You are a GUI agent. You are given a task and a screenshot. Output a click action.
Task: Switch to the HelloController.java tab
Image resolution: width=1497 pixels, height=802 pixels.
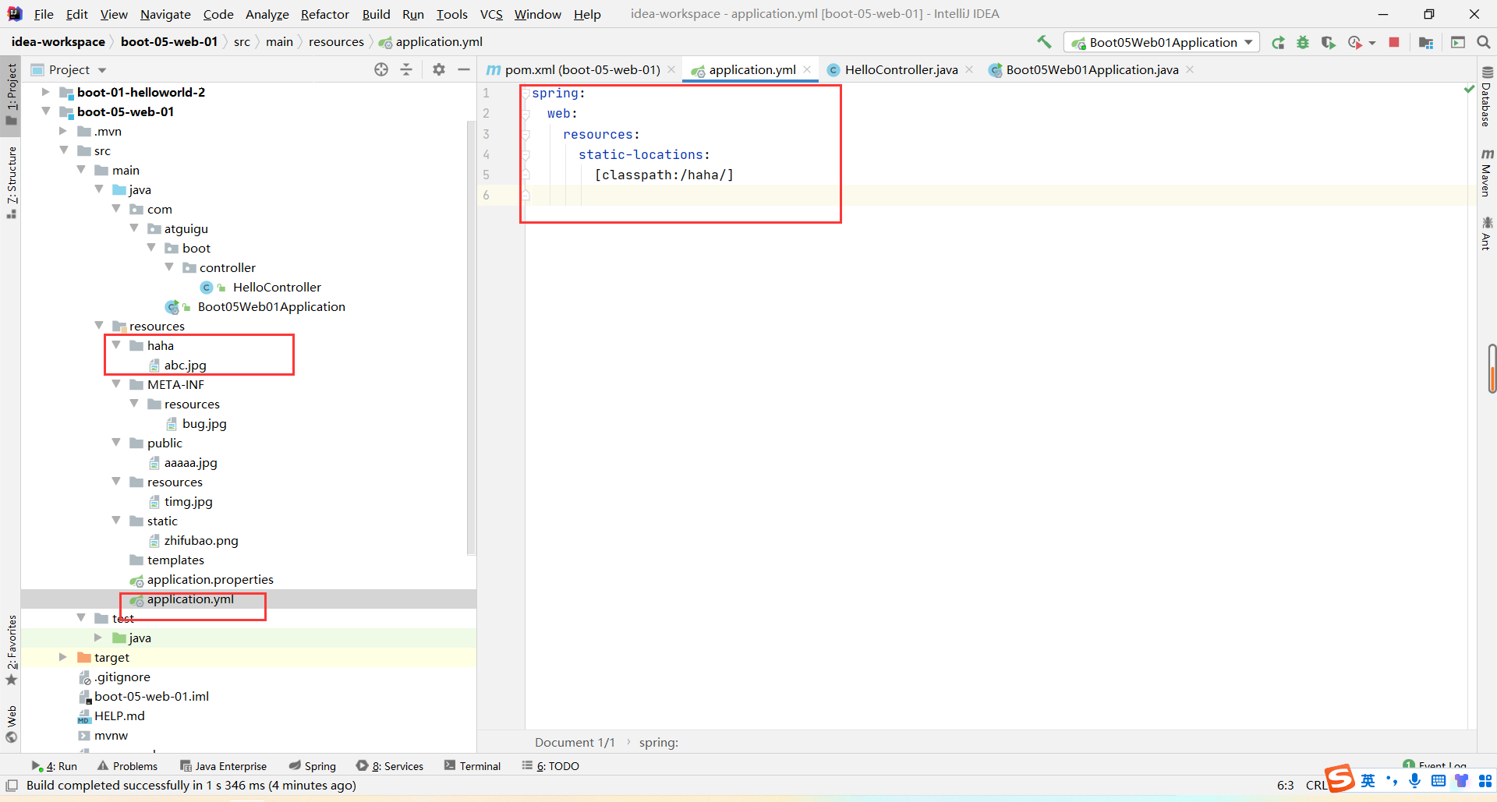(x=901, y=69)
